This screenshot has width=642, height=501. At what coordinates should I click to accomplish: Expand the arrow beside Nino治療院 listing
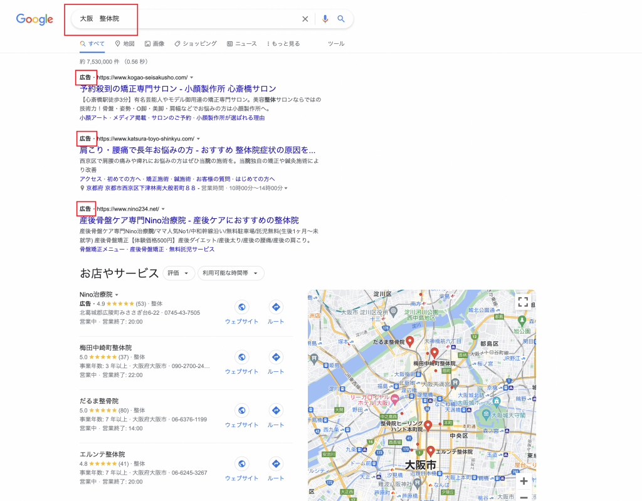click(x=117, y=295)
